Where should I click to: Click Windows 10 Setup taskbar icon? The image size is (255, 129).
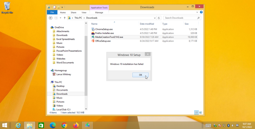[x=87, y=125]
